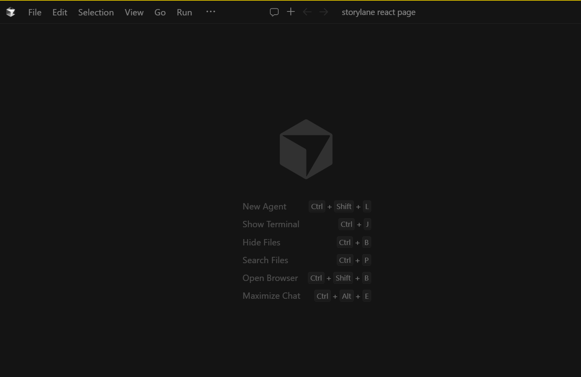The width and height of the screenshot is (581, 377).
Task: Click the Show Terminal shortcut label
Action: tap(271, 224)
